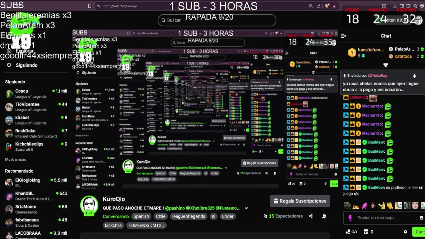Click the browser address bar URL kick.com/kuroqlo

pos(120,6)
